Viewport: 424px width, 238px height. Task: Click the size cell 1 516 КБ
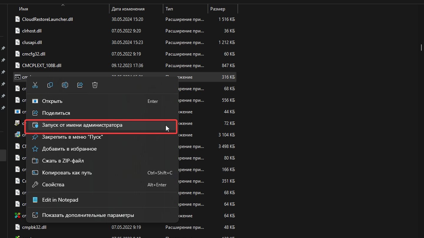(227, 19)
